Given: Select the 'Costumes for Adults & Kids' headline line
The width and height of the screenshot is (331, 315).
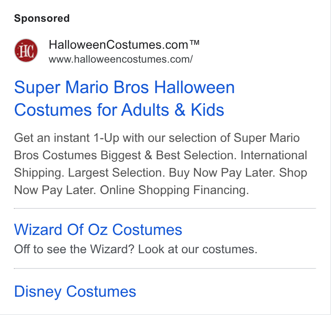Looking at the screenshot, I should (119, 110).
